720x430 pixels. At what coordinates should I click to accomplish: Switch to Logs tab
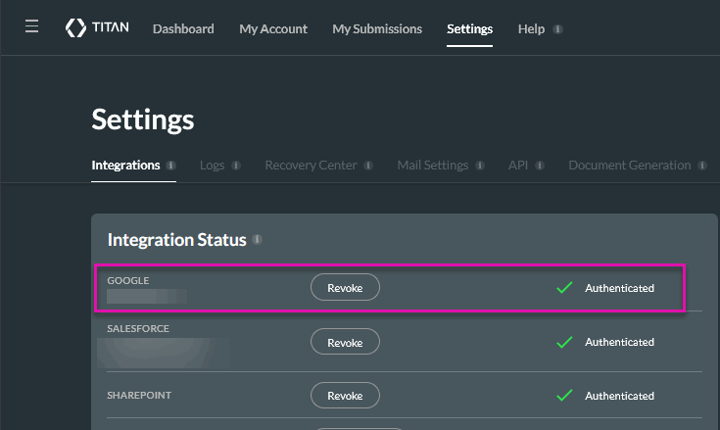pyautogui.click(x=213, y=166)
